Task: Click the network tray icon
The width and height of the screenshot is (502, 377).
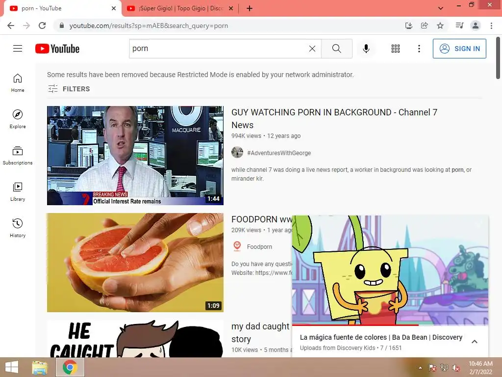Action: click(x=444, y=368)
